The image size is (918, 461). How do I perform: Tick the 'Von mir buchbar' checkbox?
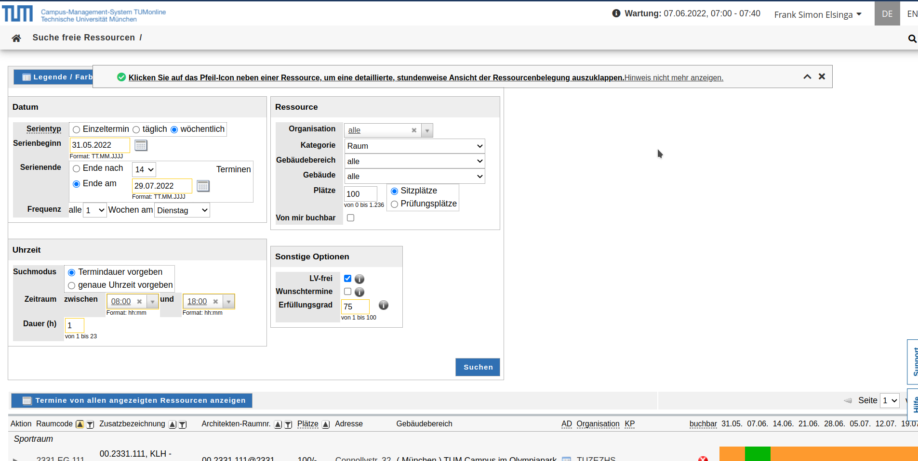point(350,218)
